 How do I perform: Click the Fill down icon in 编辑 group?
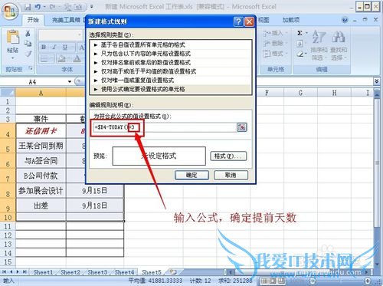pyautogui.click(x=300, y=44)
